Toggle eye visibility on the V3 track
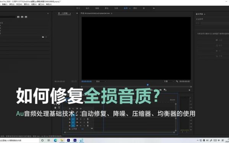 pyautogui.click(x=81, y=109)
